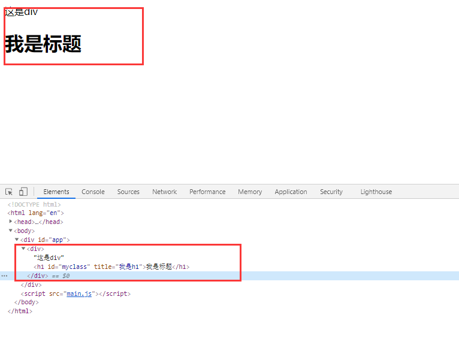The height and width of the screenshot is (342, 459).
Task: Select the closing </html> tag row
Action: pyautogui.click(x=20, y=311)
